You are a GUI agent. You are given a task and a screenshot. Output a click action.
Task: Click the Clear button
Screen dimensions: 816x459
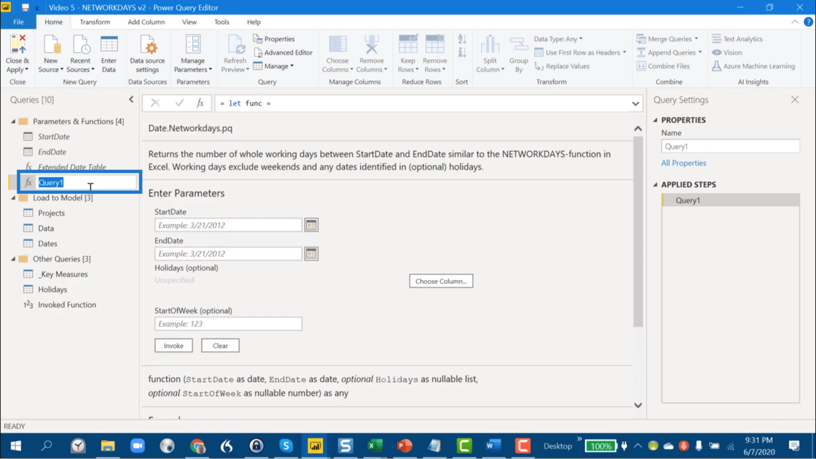point(220,345)
